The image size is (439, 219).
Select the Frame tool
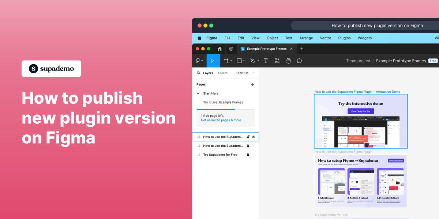click(x=226, y=61)
